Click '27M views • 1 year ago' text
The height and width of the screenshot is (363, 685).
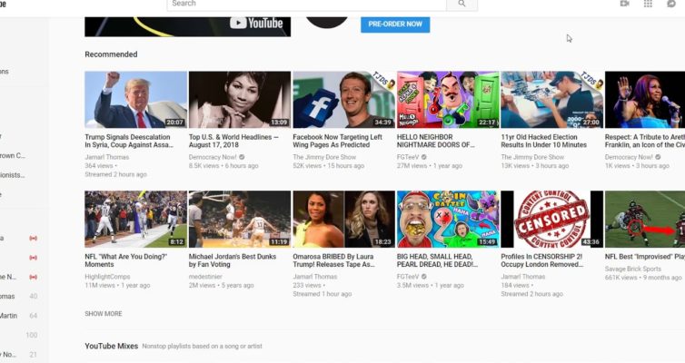[430, 166]
